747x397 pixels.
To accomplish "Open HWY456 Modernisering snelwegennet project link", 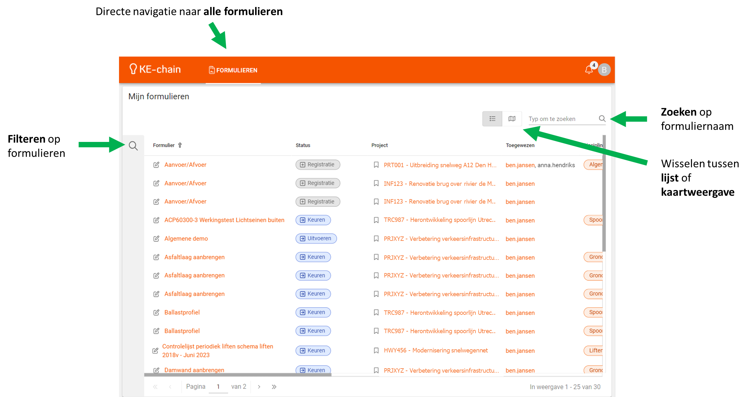I will coord(436,350).
